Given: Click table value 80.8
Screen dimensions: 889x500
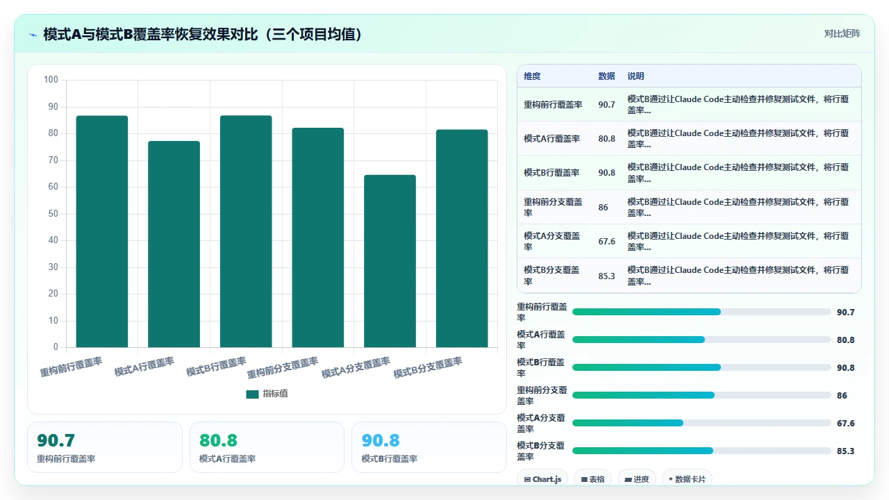Looking at the screenshot, I should [x=606, y=138].
